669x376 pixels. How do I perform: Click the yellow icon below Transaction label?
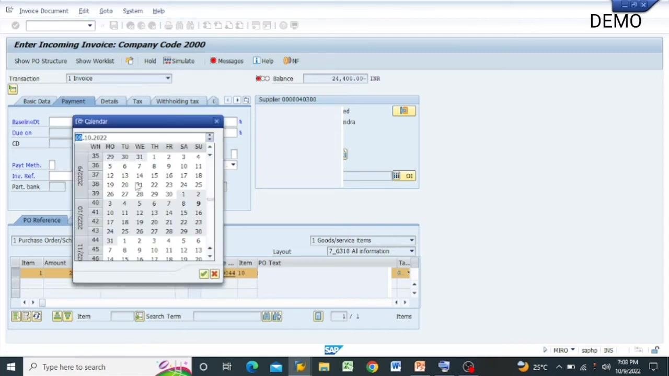pyautogui.click(x=13, y=89)
